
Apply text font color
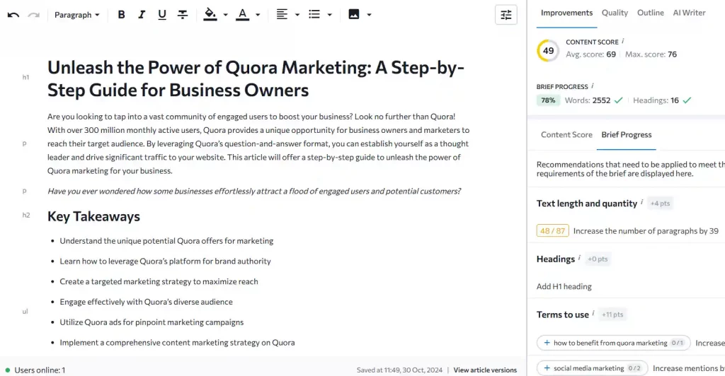pyautogui.click(x=242, y=15)
